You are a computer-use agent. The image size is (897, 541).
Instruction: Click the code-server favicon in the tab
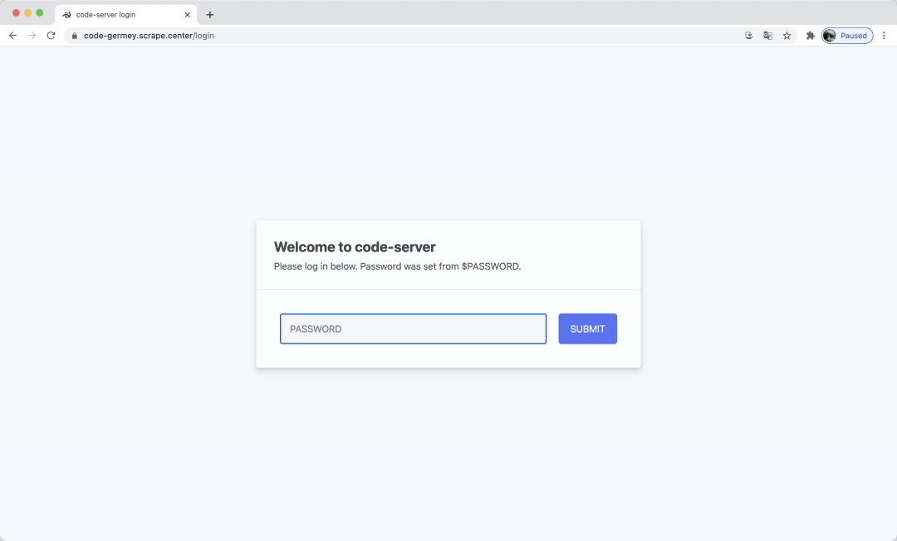coord(66,14)
